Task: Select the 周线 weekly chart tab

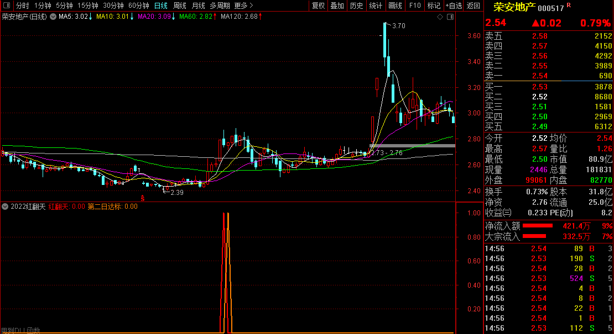Action: 180,6
